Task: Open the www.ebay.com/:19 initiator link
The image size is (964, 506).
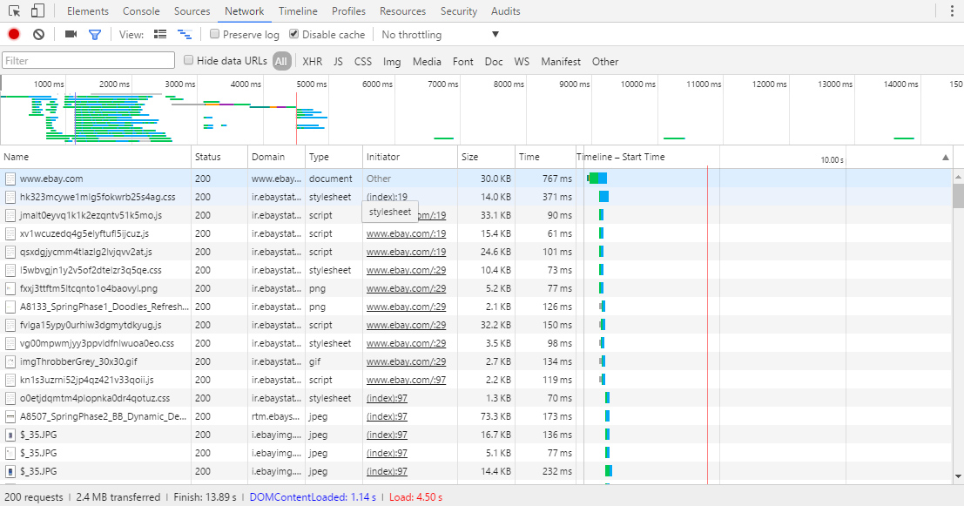Action: coord(407,233)
